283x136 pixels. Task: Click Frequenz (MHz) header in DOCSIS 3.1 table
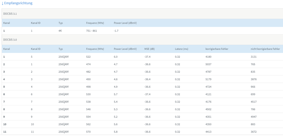coord(95,23)
